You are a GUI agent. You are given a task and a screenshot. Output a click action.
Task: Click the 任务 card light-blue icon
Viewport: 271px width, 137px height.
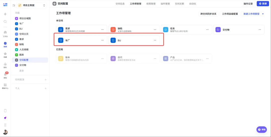[166, 30]
